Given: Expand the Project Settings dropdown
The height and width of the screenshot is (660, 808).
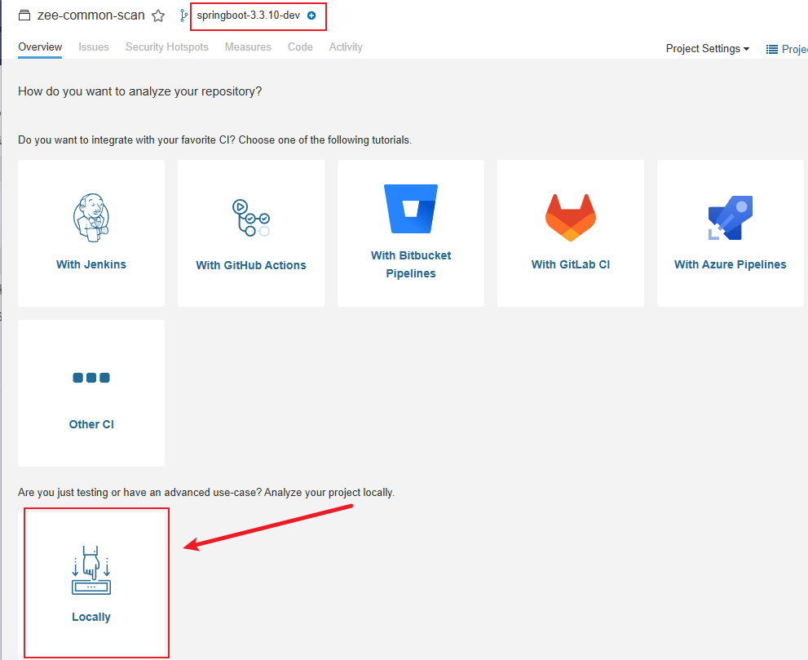Looking at the screenshot, I should click(708, 48).
